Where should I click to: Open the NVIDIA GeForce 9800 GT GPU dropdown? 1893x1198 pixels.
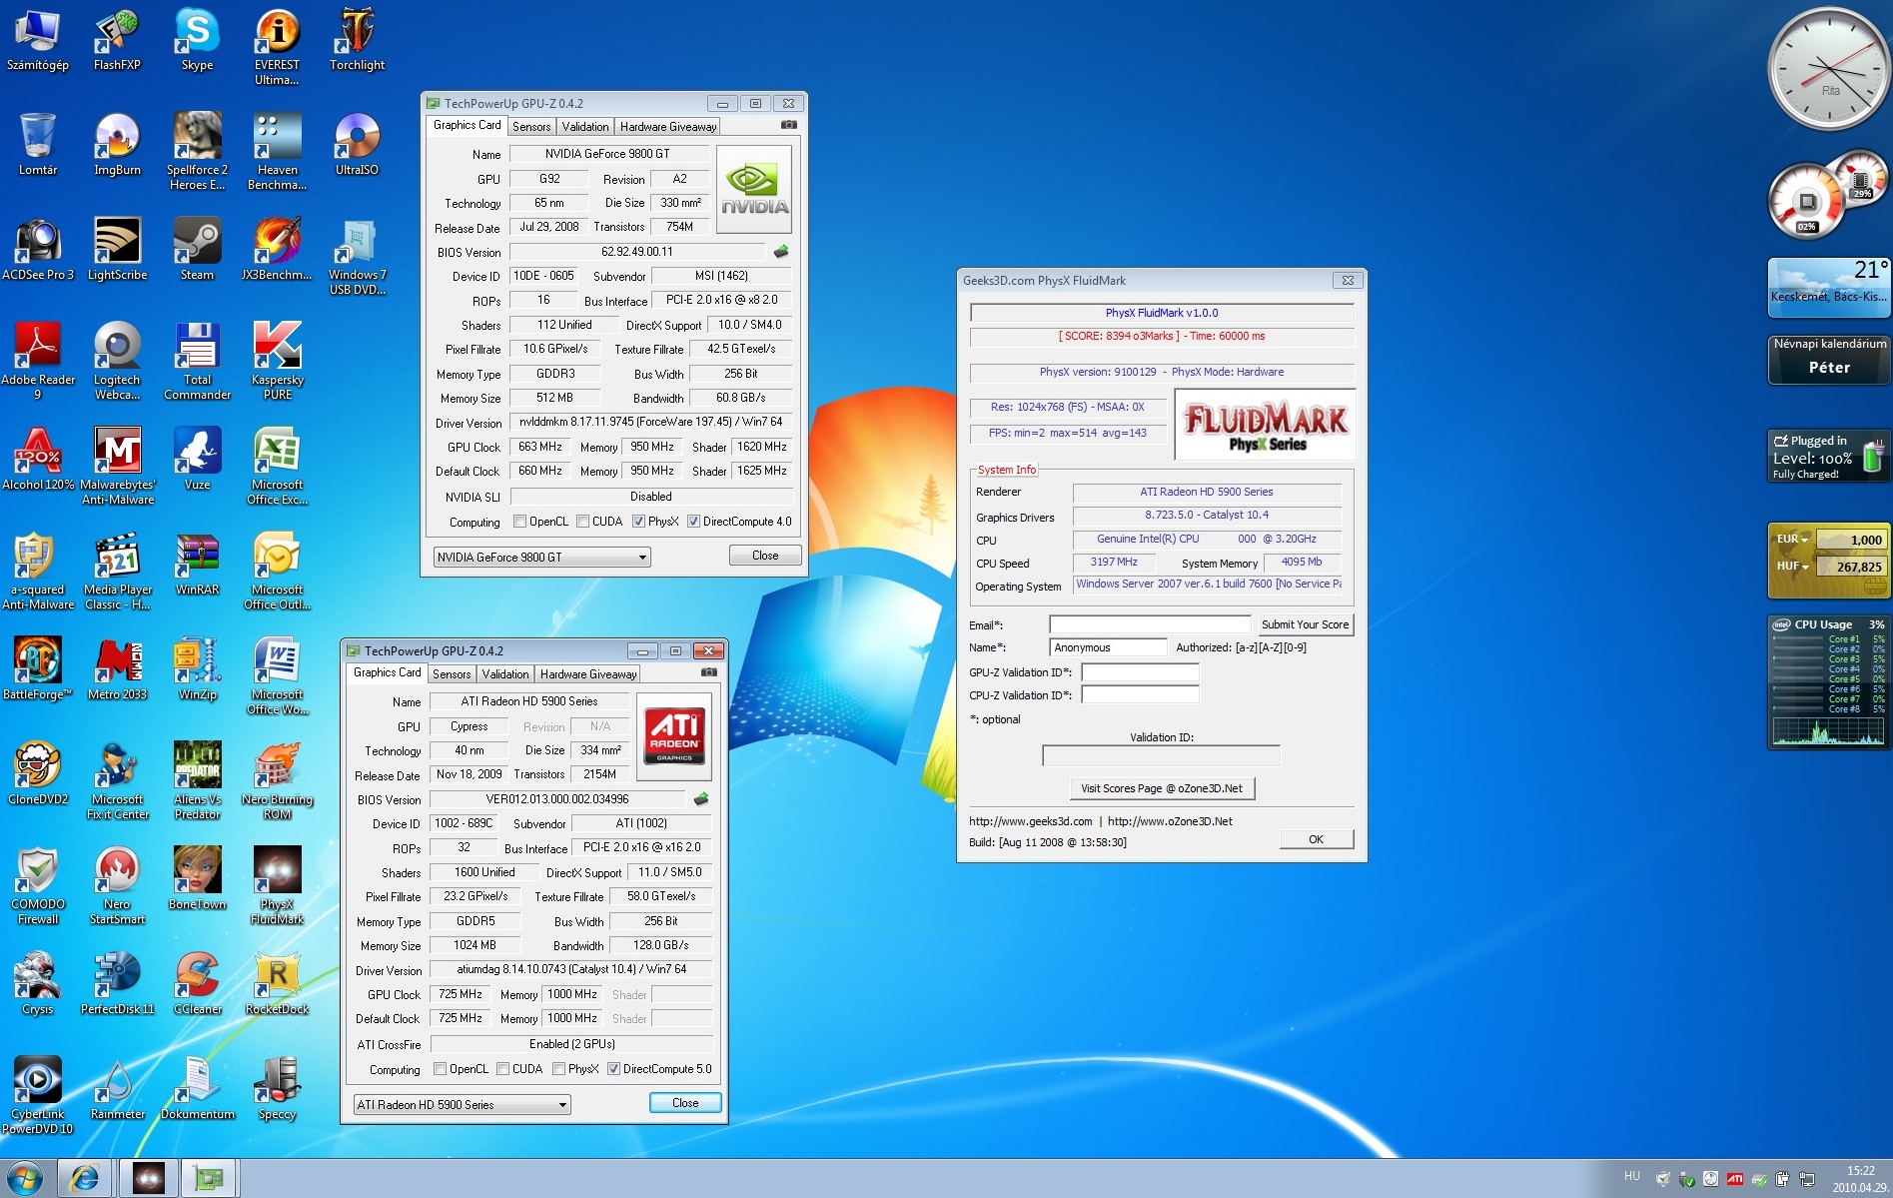542,557
